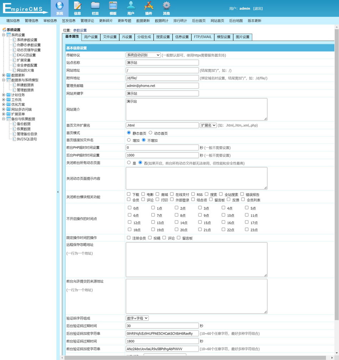Check the 下载 module checkbox

(128, 194)
